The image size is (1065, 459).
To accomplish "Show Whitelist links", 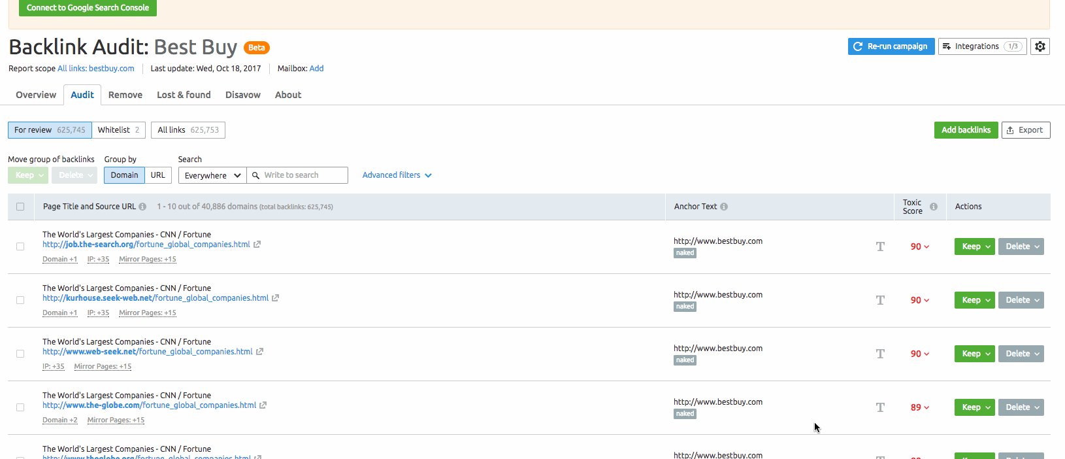I will coord(118,130).
